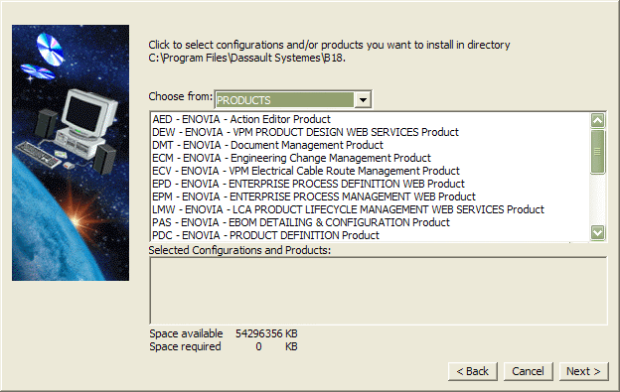Click the product list scroll up arrow

click(x=597, y=120)
